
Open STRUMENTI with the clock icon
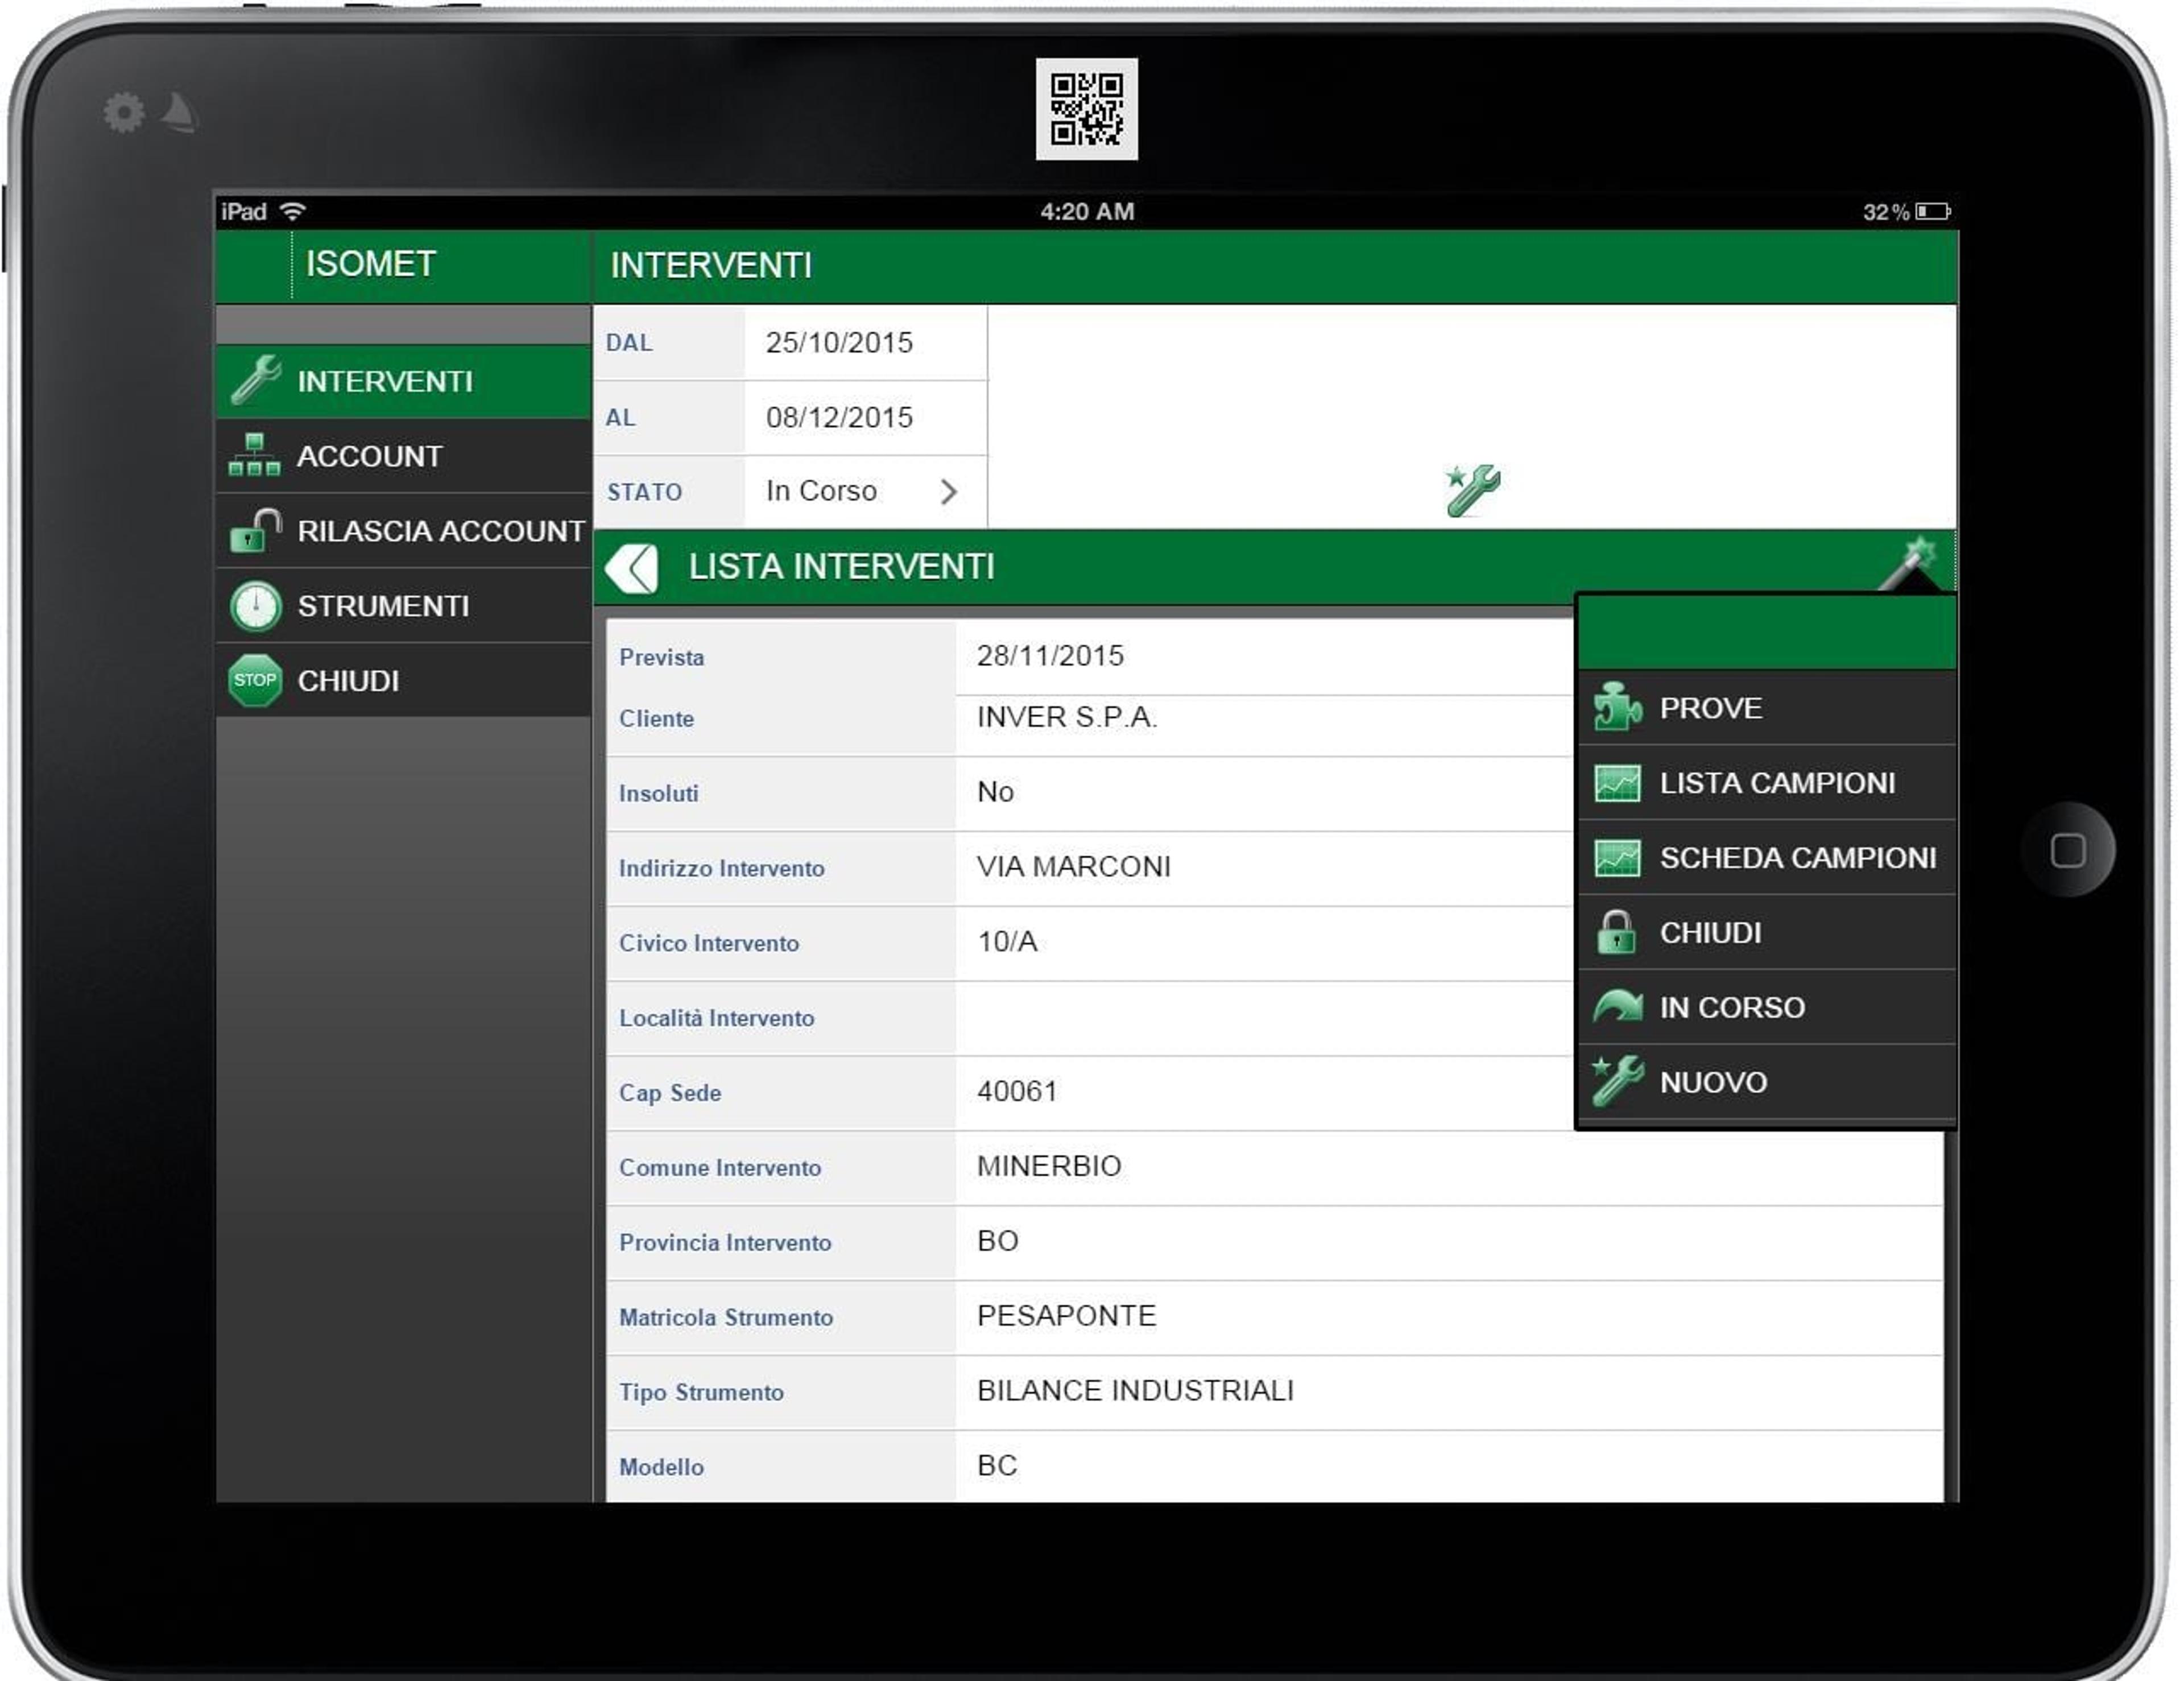(403, 606)
